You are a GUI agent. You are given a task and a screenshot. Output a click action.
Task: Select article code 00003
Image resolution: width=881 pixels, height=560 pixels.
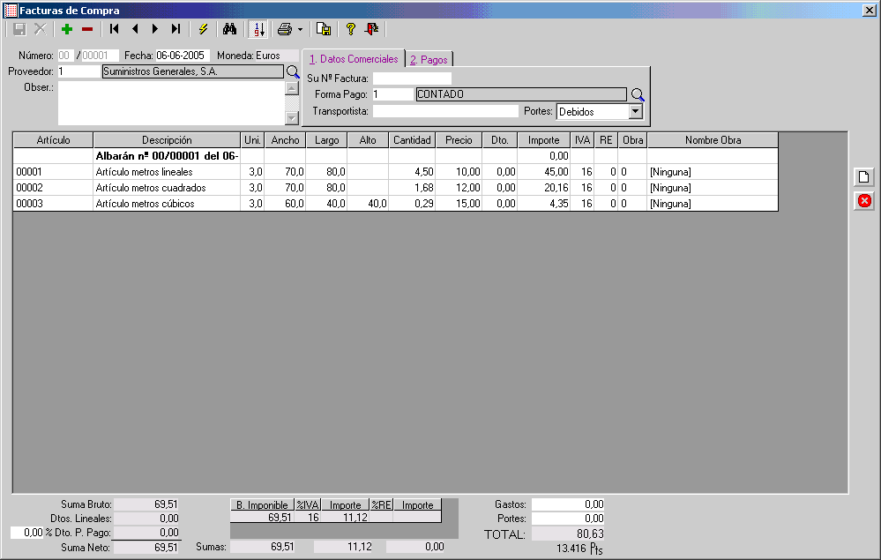[53, 204]
